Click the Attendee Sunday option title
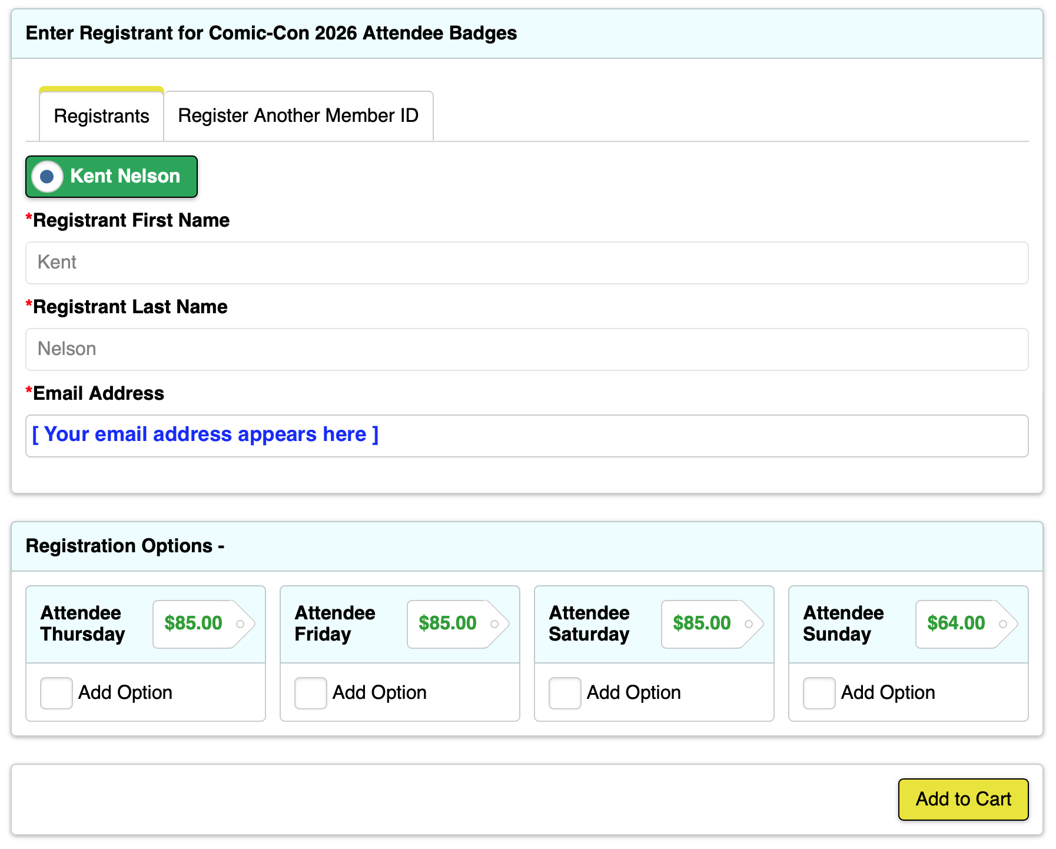This screenshot has width=1056, height=849. [843, 624]
